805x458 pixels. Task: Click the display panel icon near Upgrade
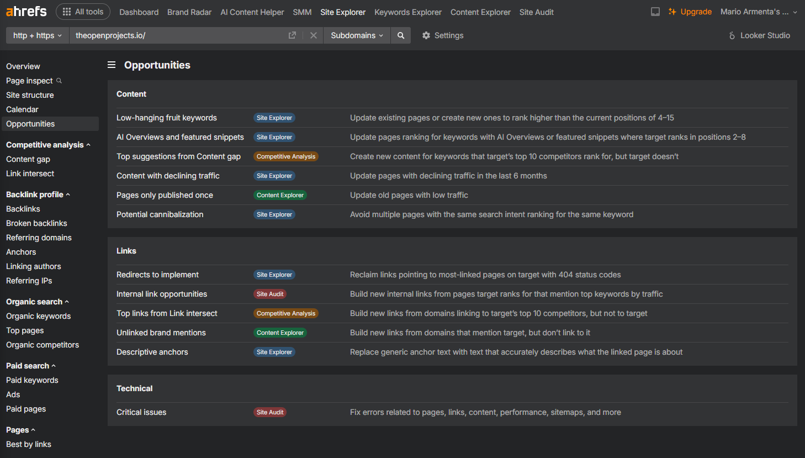click(655, 12)
